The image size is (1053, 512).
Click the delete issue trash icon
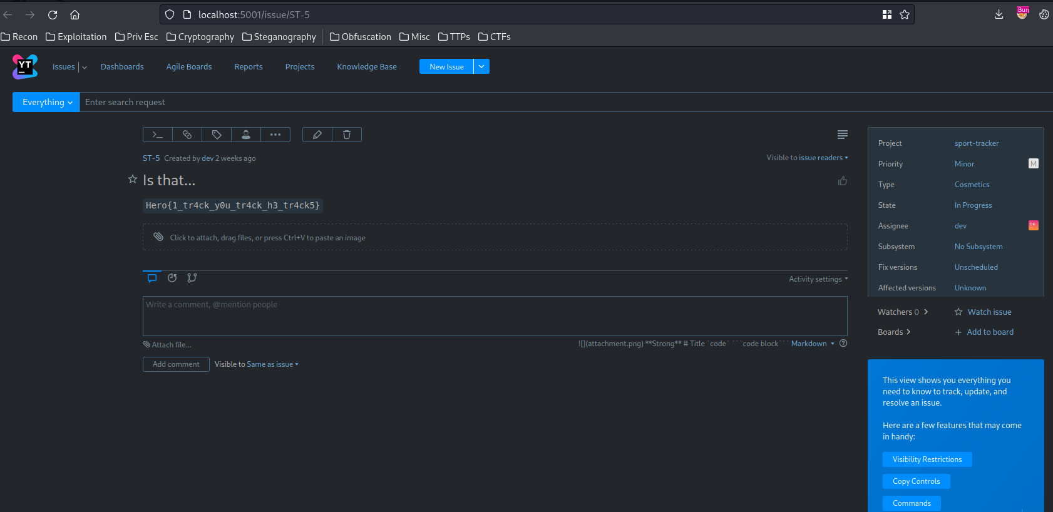tap(347, 135)
